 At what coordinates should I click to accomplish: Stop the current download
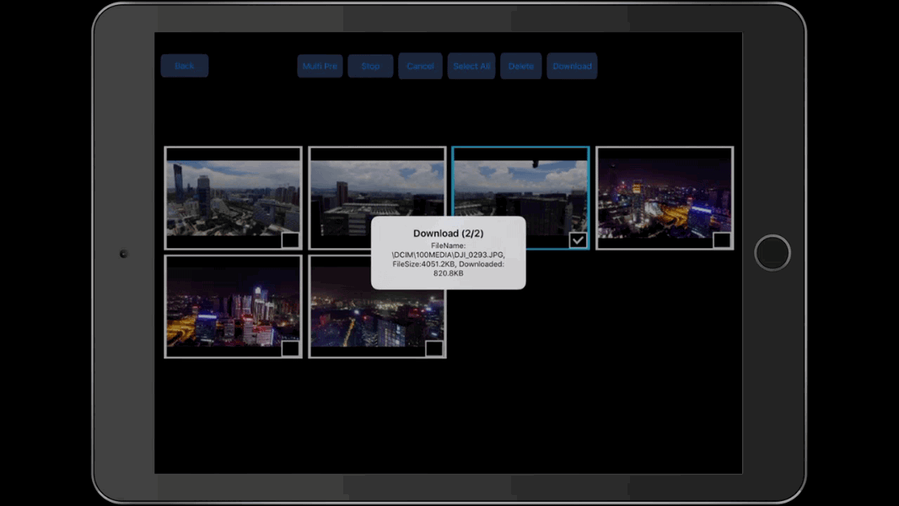(x=370, y=66)
